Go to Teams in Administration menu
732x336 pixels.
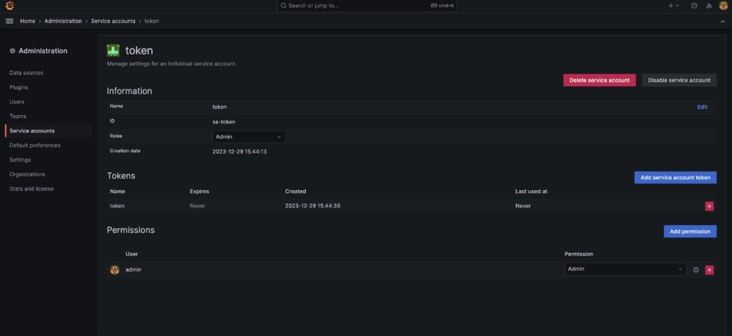pos(18,116)
